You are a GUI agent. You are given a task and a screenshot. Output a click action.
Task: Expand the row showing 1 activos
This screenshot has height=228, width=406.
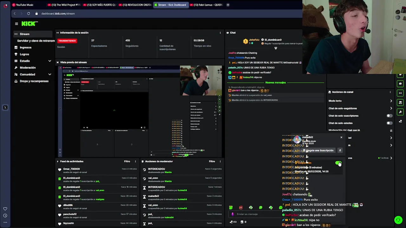pos(391,158)
